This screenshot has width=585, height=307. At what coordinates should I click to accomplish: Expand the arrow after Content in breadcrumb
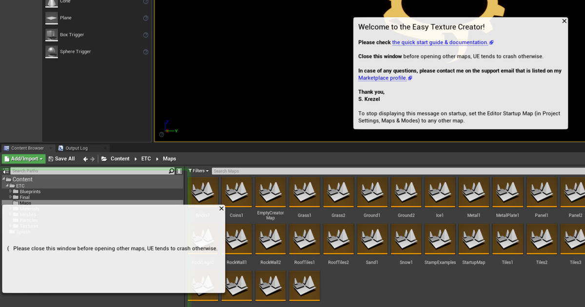(136, 159)
